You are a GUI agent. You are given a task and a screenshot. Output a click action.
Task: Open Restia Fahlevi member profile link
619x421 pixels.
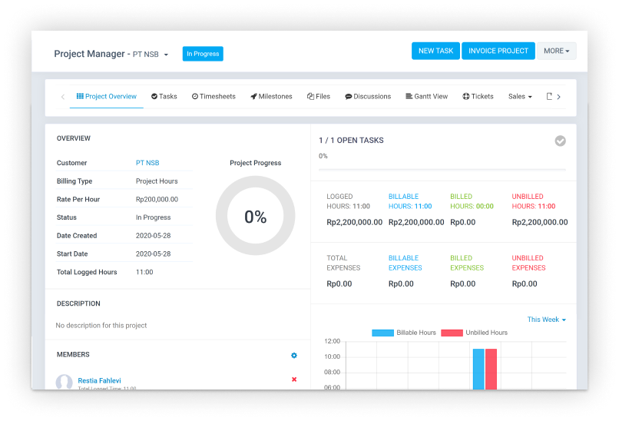coord(100,380)
